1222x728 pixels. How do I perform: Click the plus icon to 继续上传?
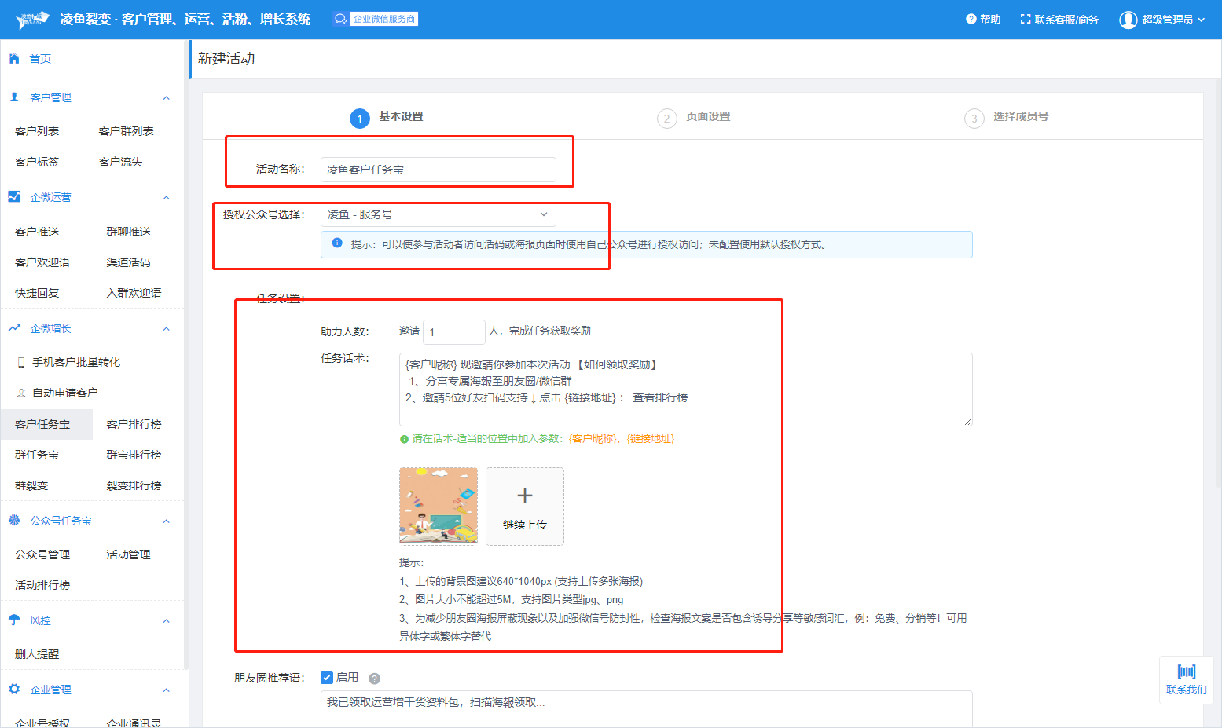click(x=524, y=496)
